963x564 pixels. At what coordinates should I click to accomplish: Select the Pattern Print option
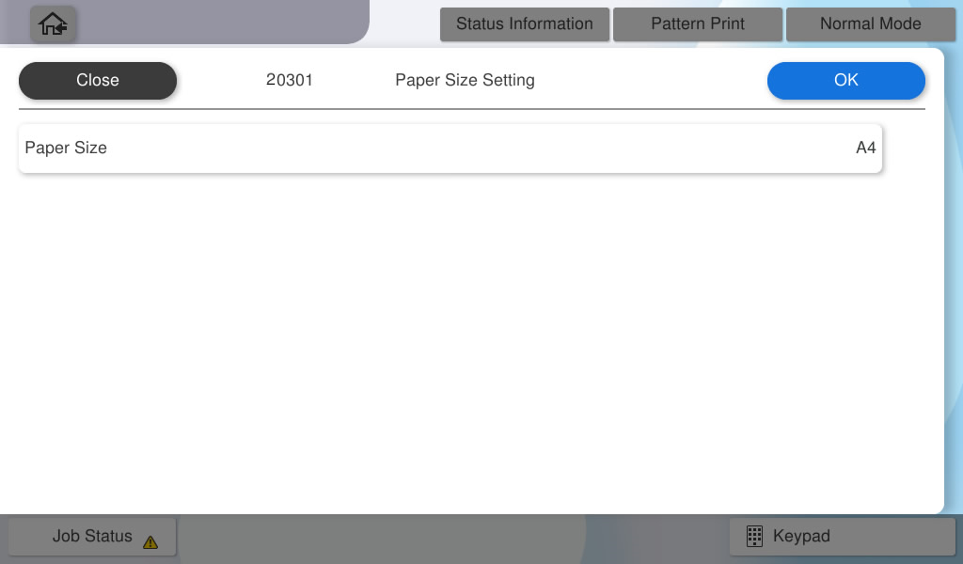pos(697,24)
